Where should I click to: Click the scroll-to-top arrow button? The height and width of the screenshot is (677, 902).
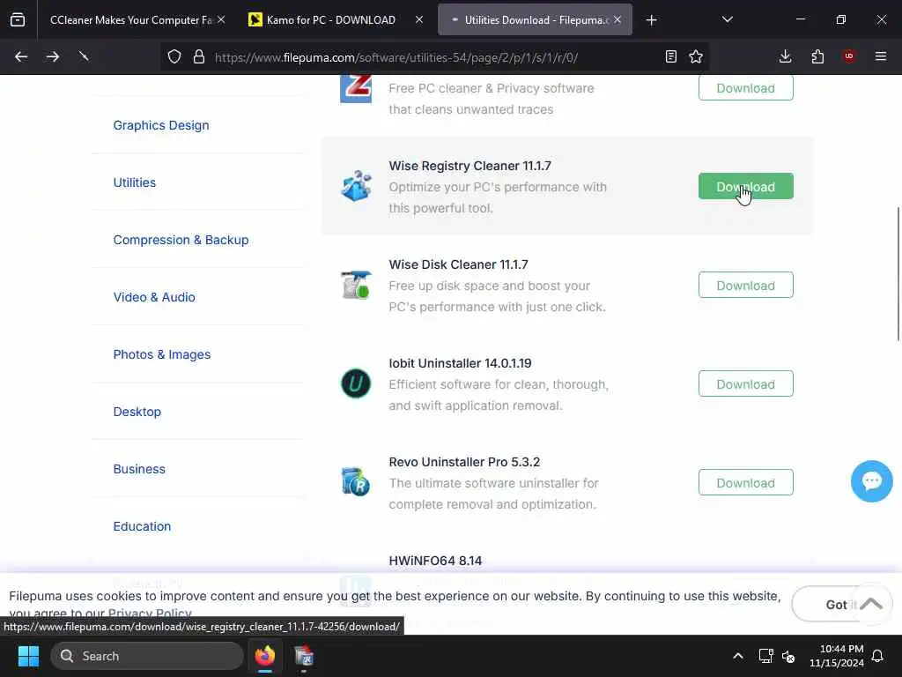point(871,604)
